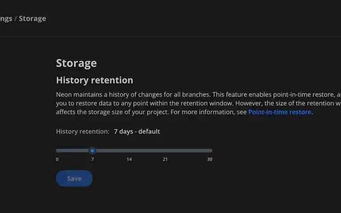The image size is (341, 213).
Task: Go back to the Settings breadcrumb
Action: [x=6, y=19]
